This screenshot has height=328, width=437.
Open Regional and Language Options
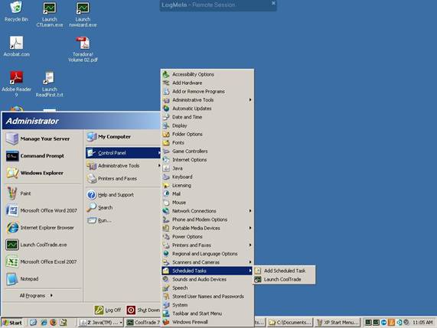[x=207, y=254]
